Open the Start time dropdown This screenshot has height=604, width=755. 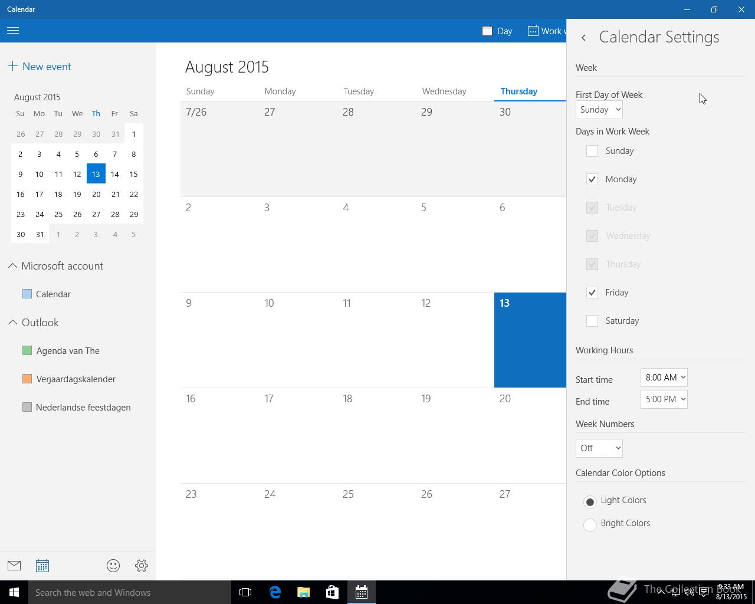coord(664,377)
